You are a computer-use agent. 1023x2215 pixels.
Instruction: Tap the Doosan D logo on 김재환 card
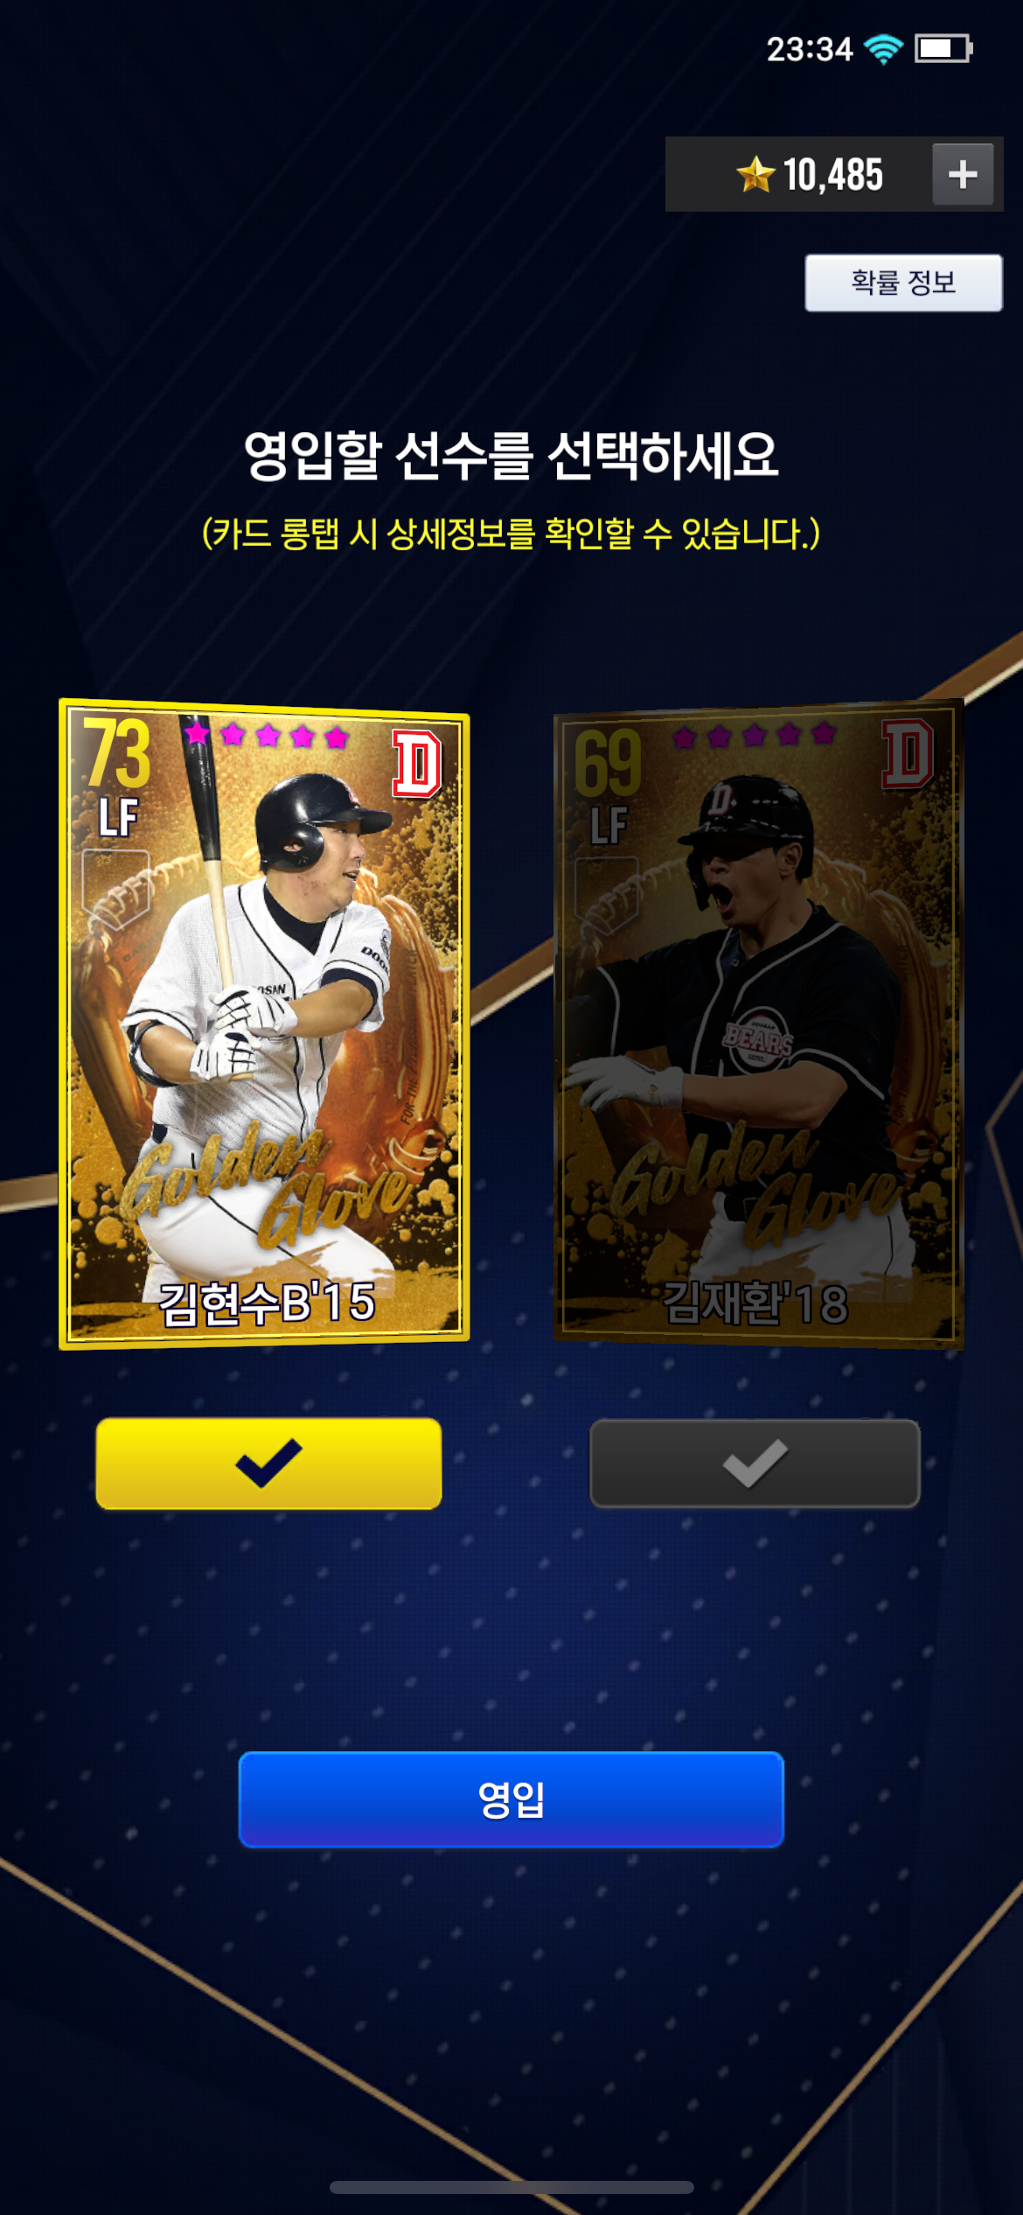(908, 754)
